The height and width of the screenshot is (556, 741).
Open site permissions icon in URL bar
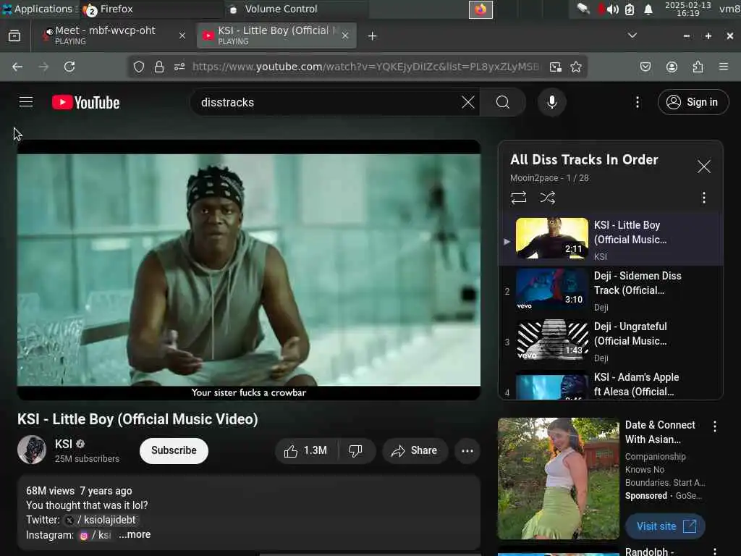click(179, 67)
